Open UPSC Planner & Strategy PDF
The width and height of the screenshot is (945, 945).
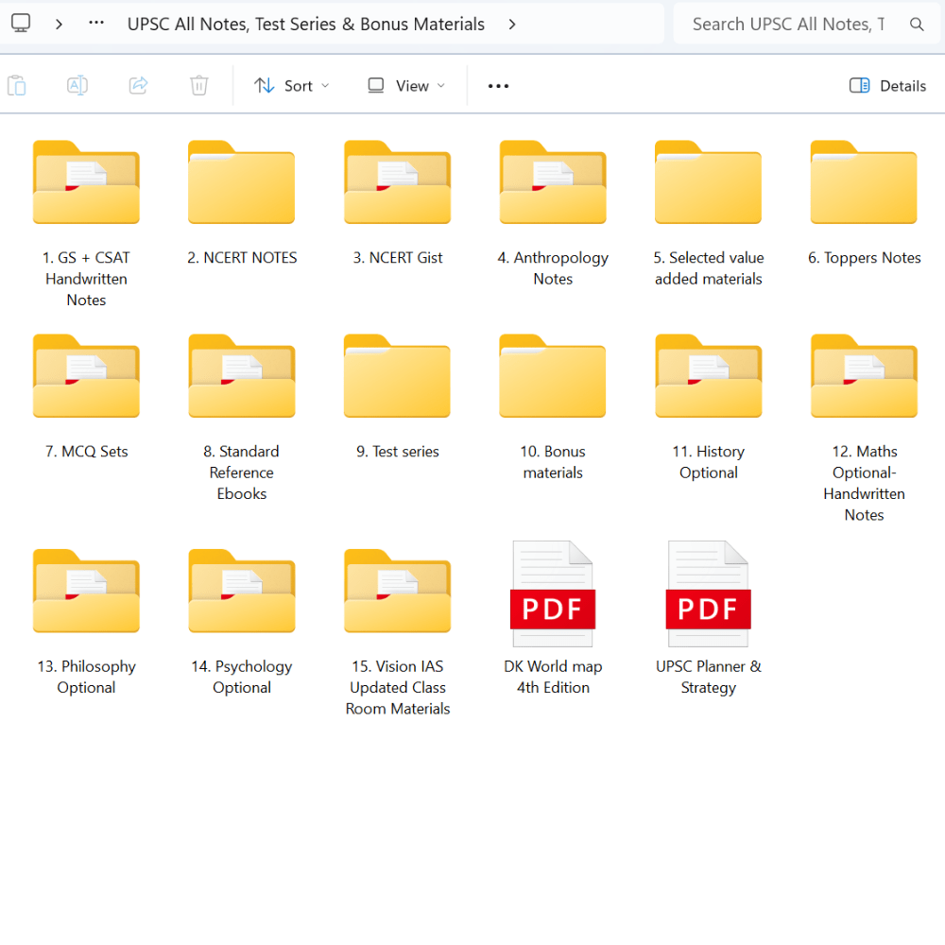tap(708, 588)
